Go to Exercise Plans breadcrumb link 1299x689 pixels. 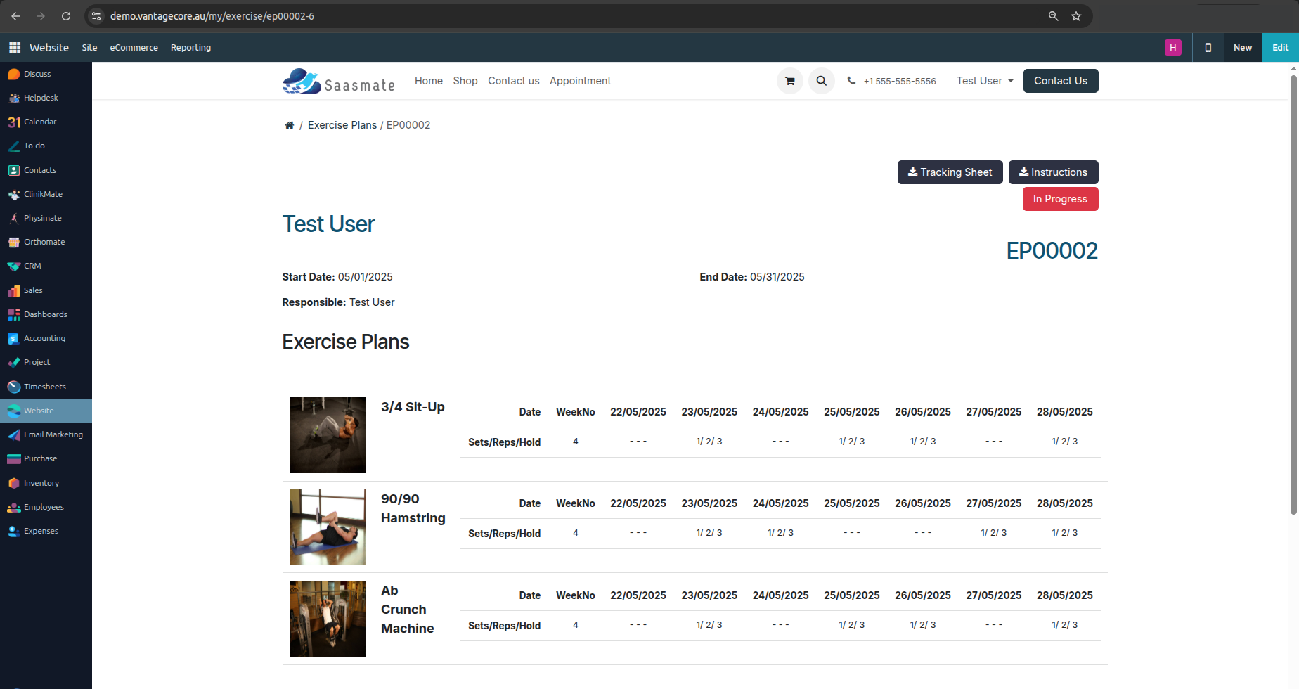(x=342, y=125)
